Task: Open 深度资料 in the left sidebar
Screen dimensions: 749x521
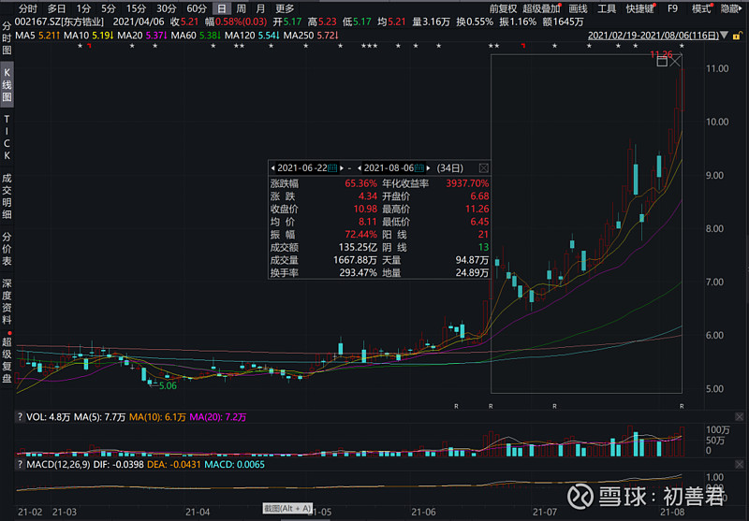Action: (7, 301)
